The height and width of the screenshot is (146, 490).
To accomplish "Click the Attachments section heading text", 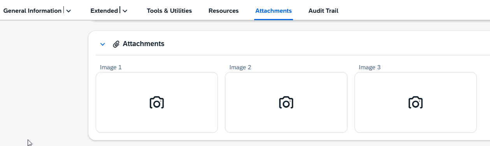I will click(144, 44).
